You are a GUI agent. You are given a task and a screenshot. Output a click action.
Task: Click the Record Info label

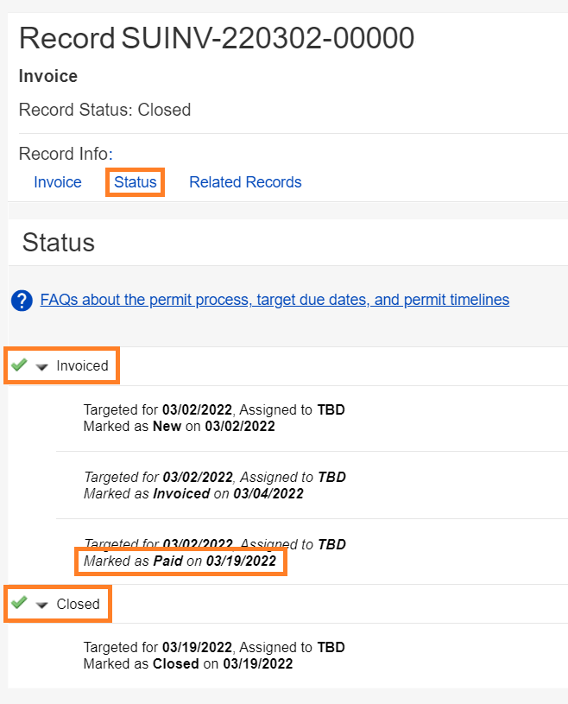click(66, 154)
